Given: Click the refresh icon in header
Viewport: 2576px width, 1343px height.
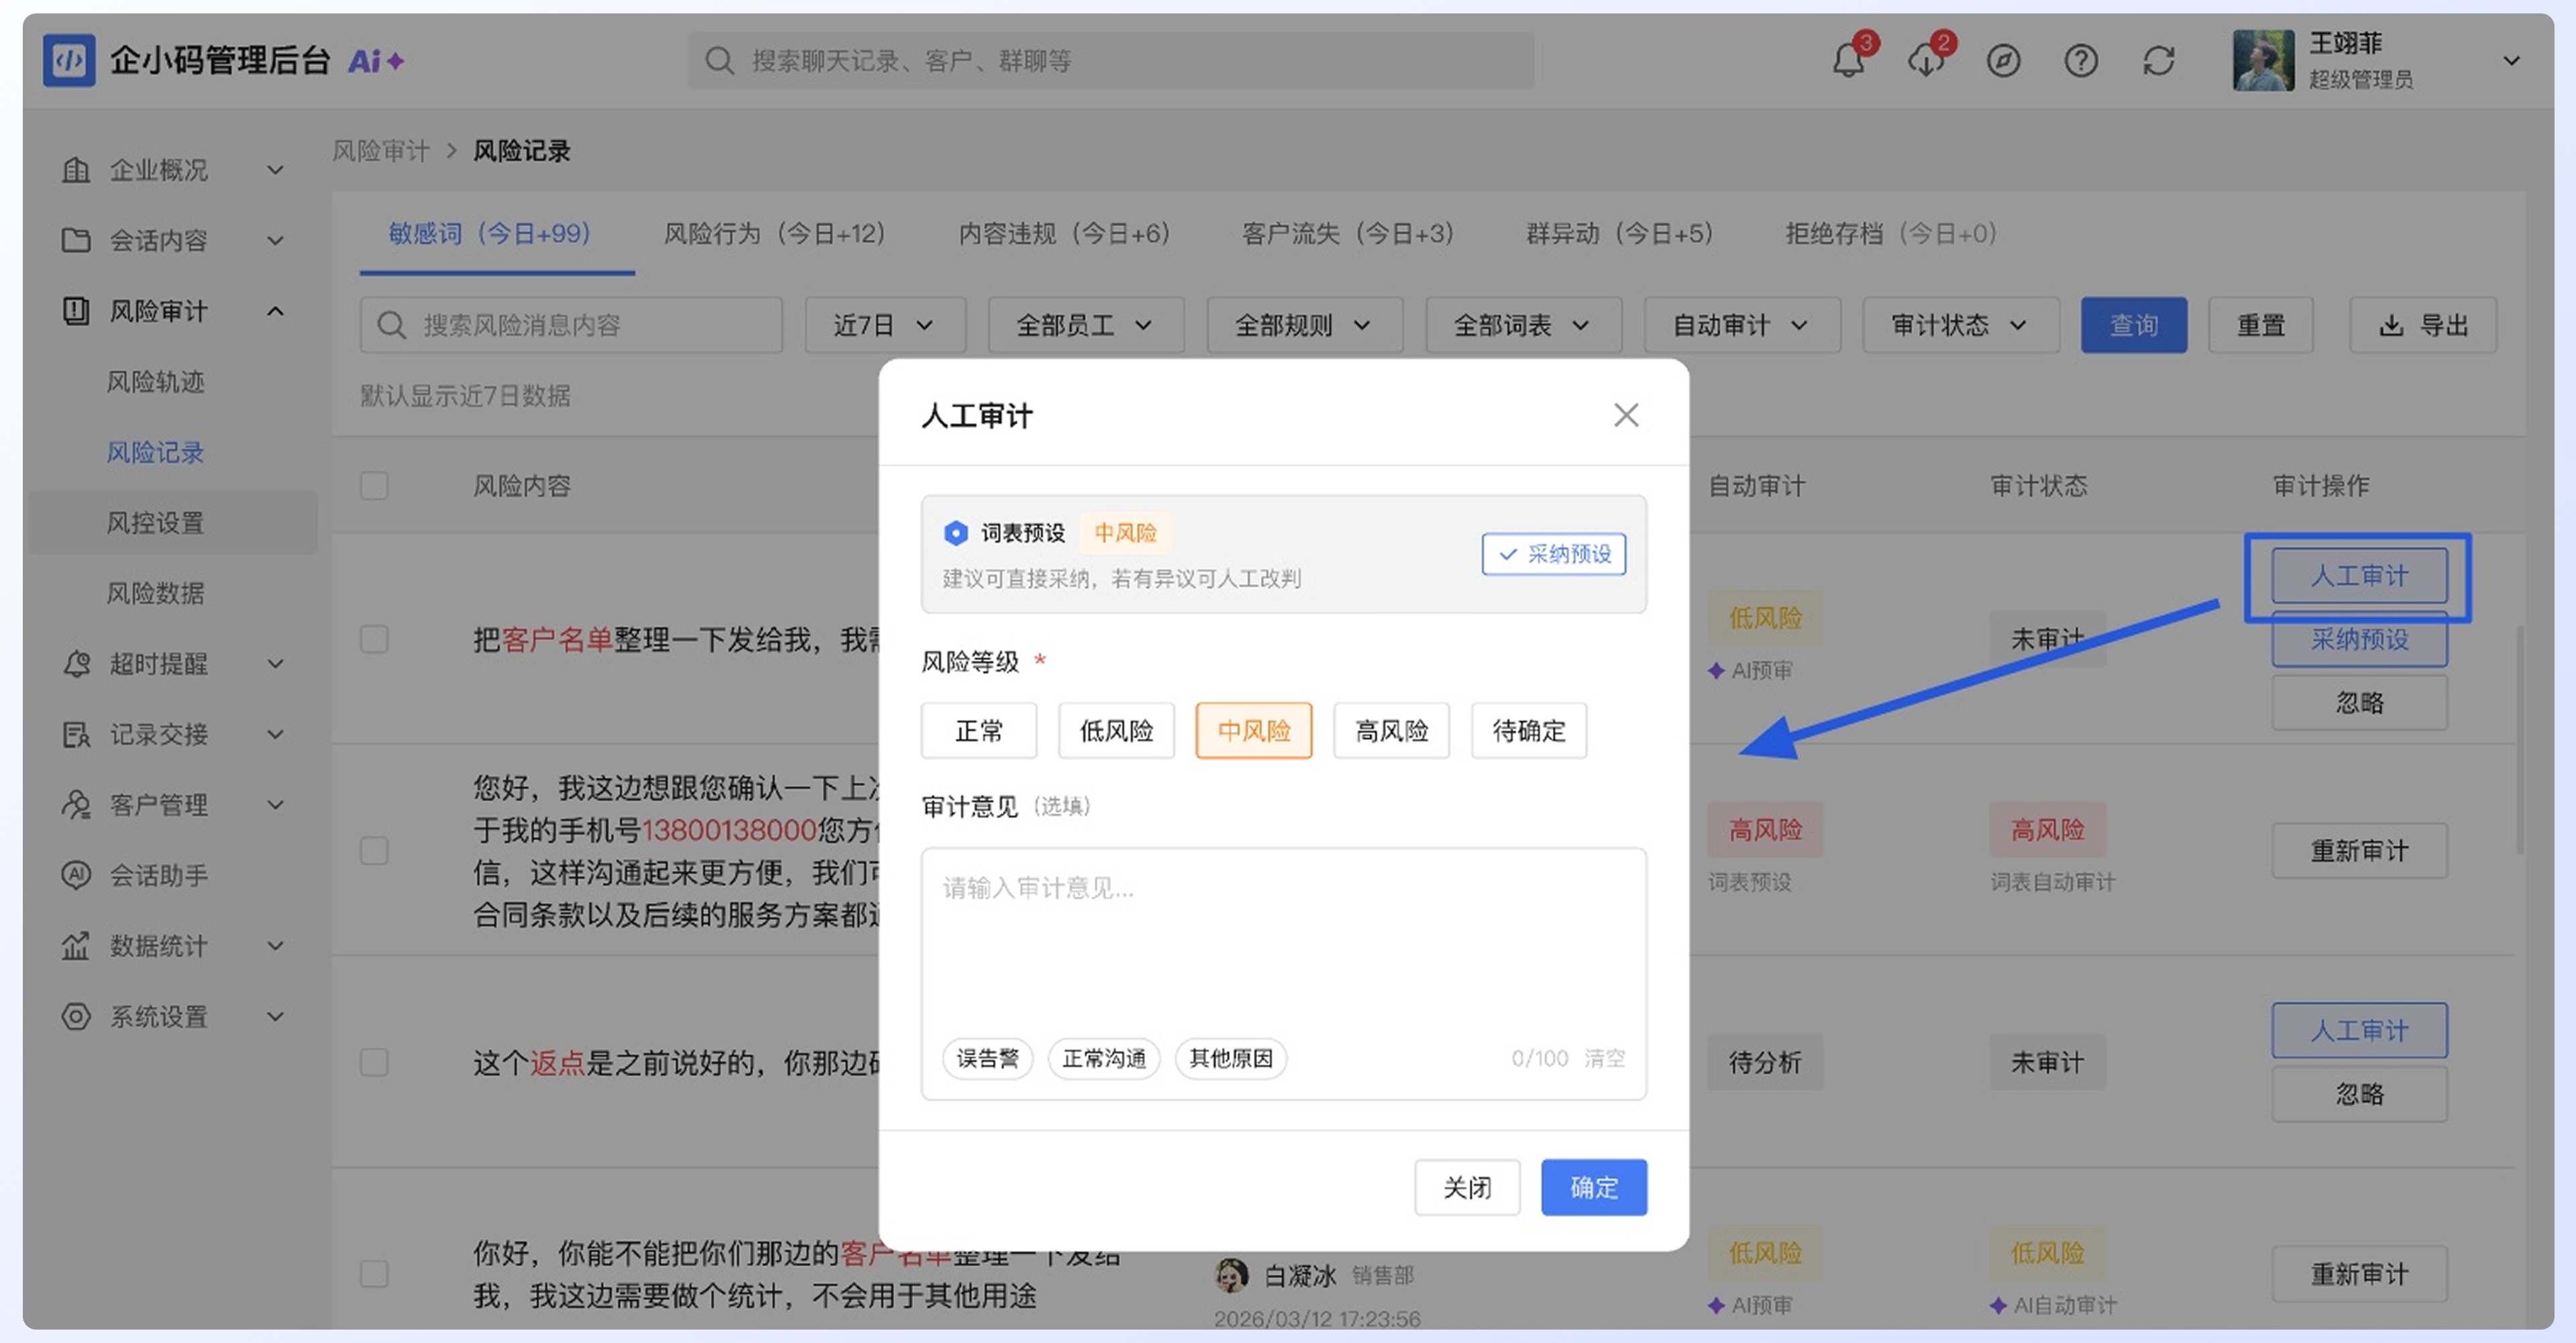Looking at the screenshot, I should [x=2159, y=61].
